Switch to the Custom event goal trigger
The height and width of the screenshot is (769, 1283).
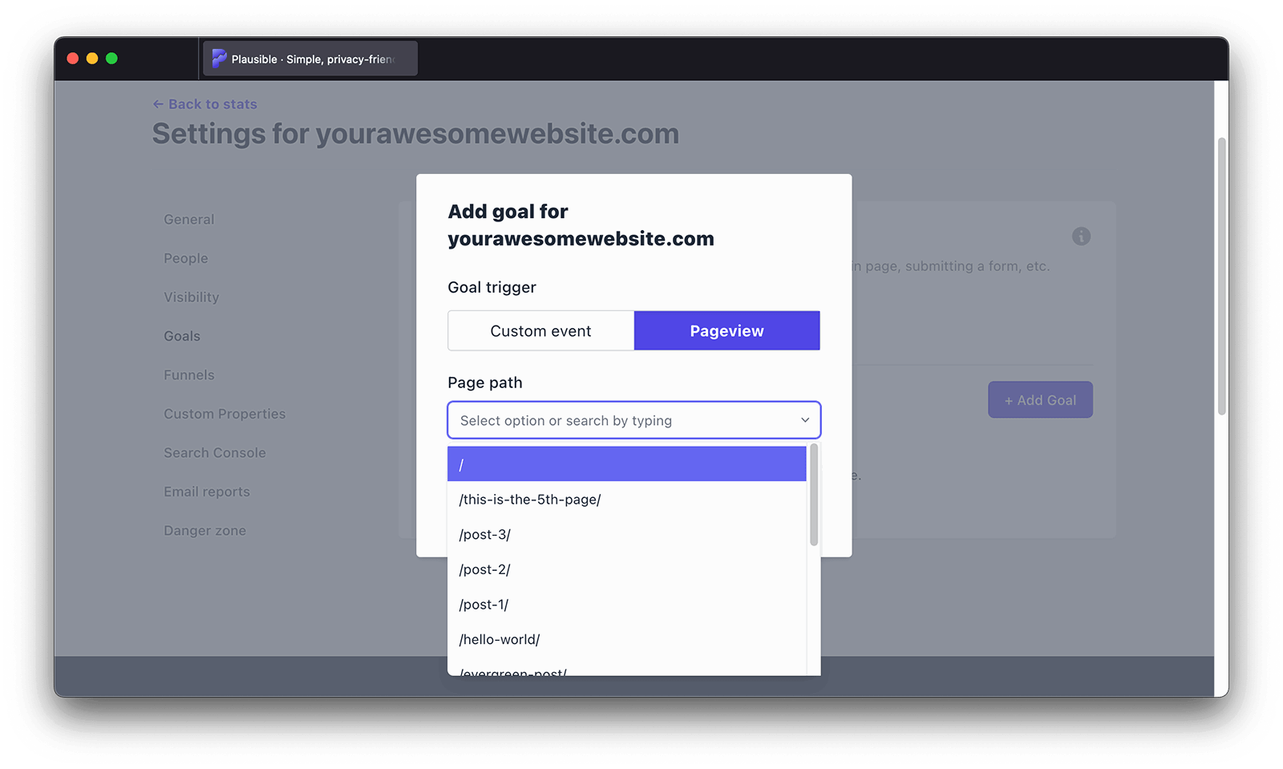(540, 330)
